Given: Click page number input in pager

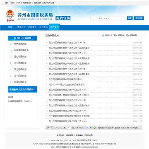Looking at the screenshot, I should [x=69, y=128].
